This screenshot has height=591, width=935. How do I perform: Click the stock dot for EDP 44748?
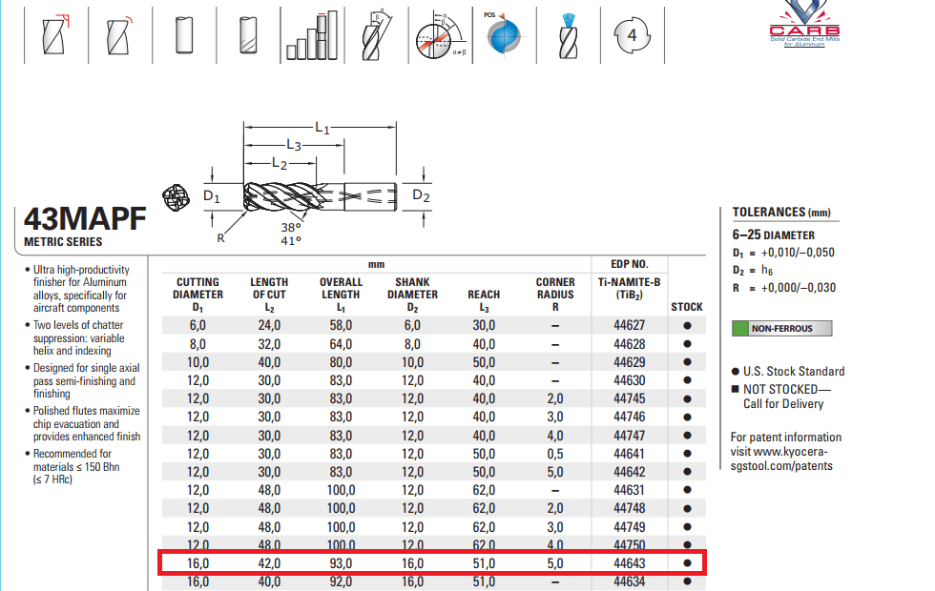click(687, 508)
